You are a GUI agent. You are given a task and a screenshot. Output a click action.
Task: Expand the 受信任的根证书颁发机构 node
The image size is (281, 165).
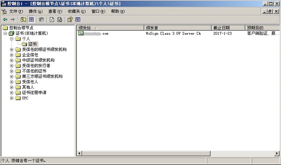pyautogui.click(x=12, y=49)
